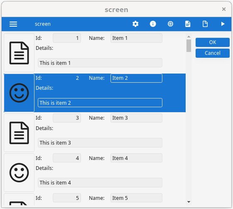The height and width of the screenshot is (209, 233).
Task: Click the details field "This is item 4"
Action: coord(100,182)
